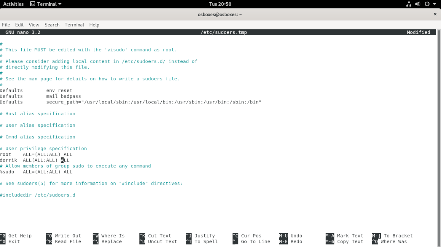
Task: Click the M-] To Bracket shortcut
Action: tap(392, 236)
